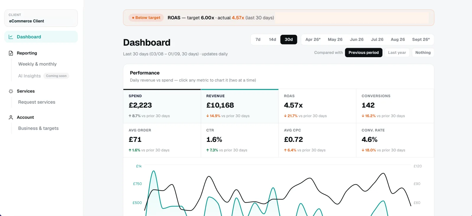This screenshot has width=472, height=216.
Task: Select the Jun 26 month
Action: (357, 39)
